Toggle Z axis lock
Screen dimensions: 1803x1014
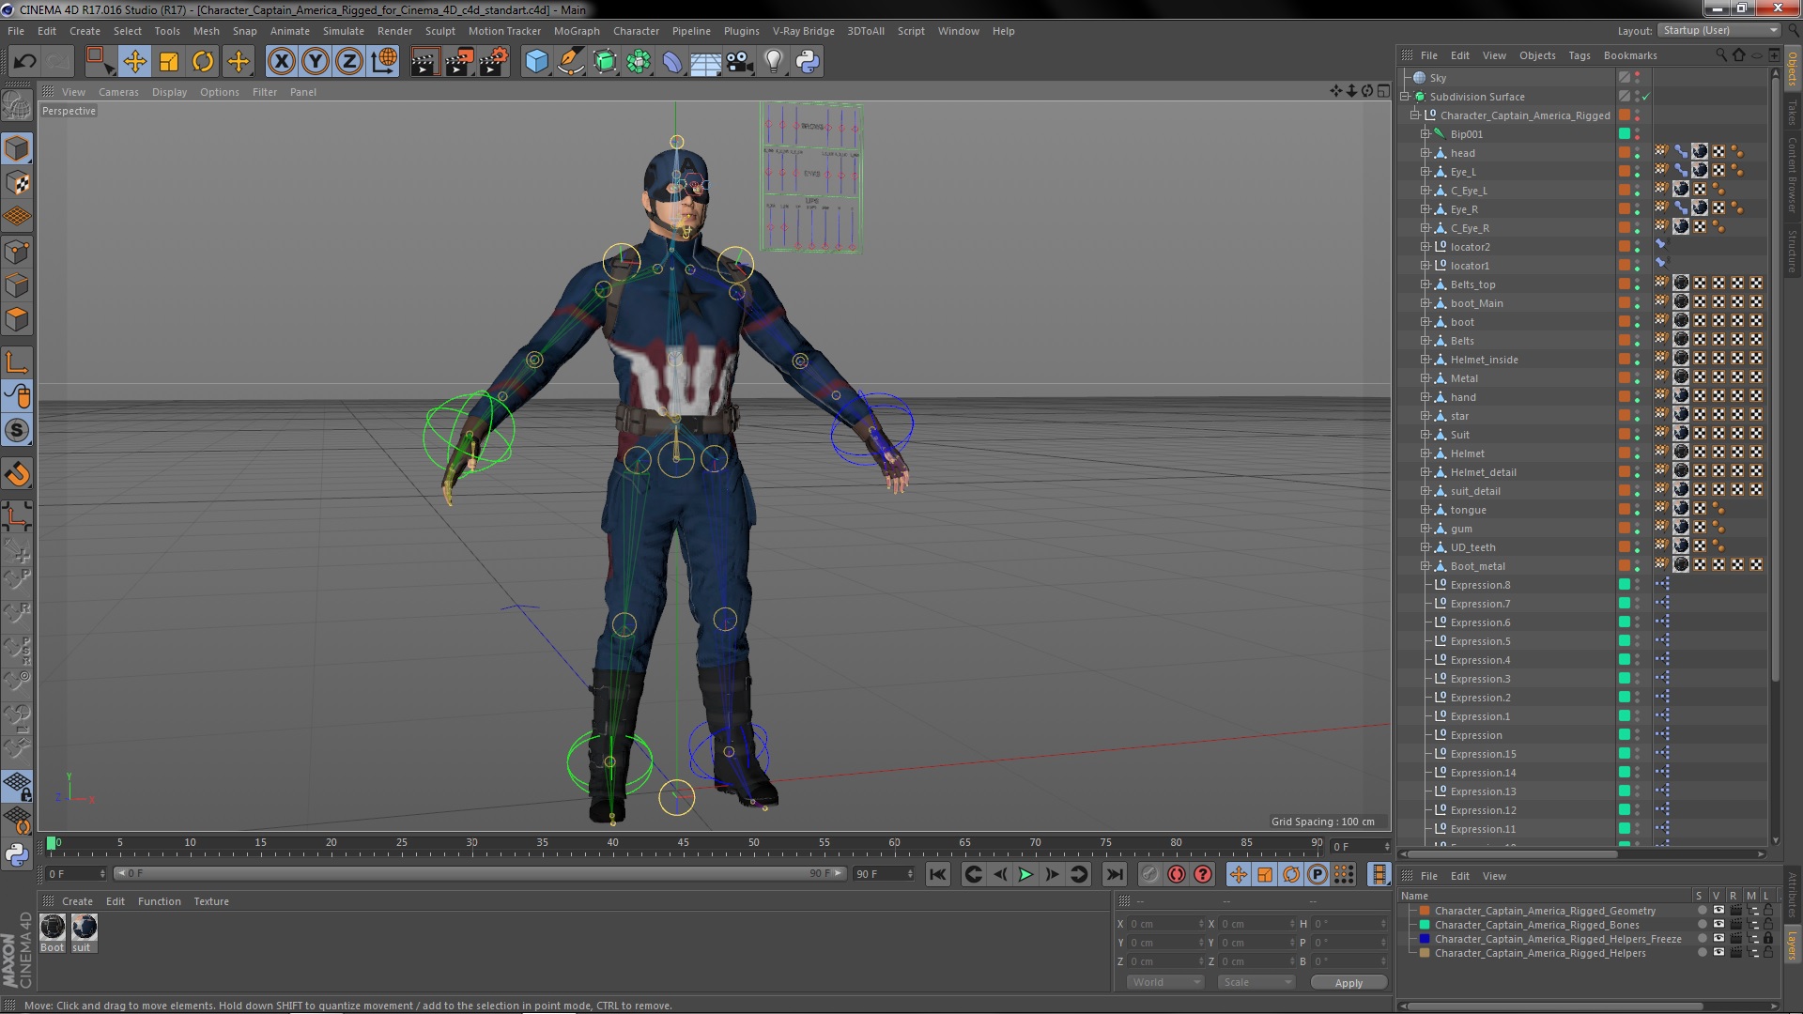click(349, 62)
